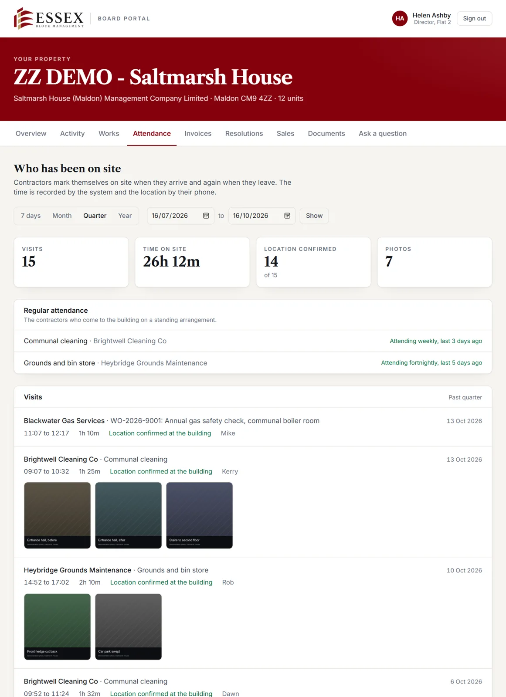506x697 pixels.
Task: Click the ZZ DEMO - Saltmarsh House heading
Action: pos(153,77)
